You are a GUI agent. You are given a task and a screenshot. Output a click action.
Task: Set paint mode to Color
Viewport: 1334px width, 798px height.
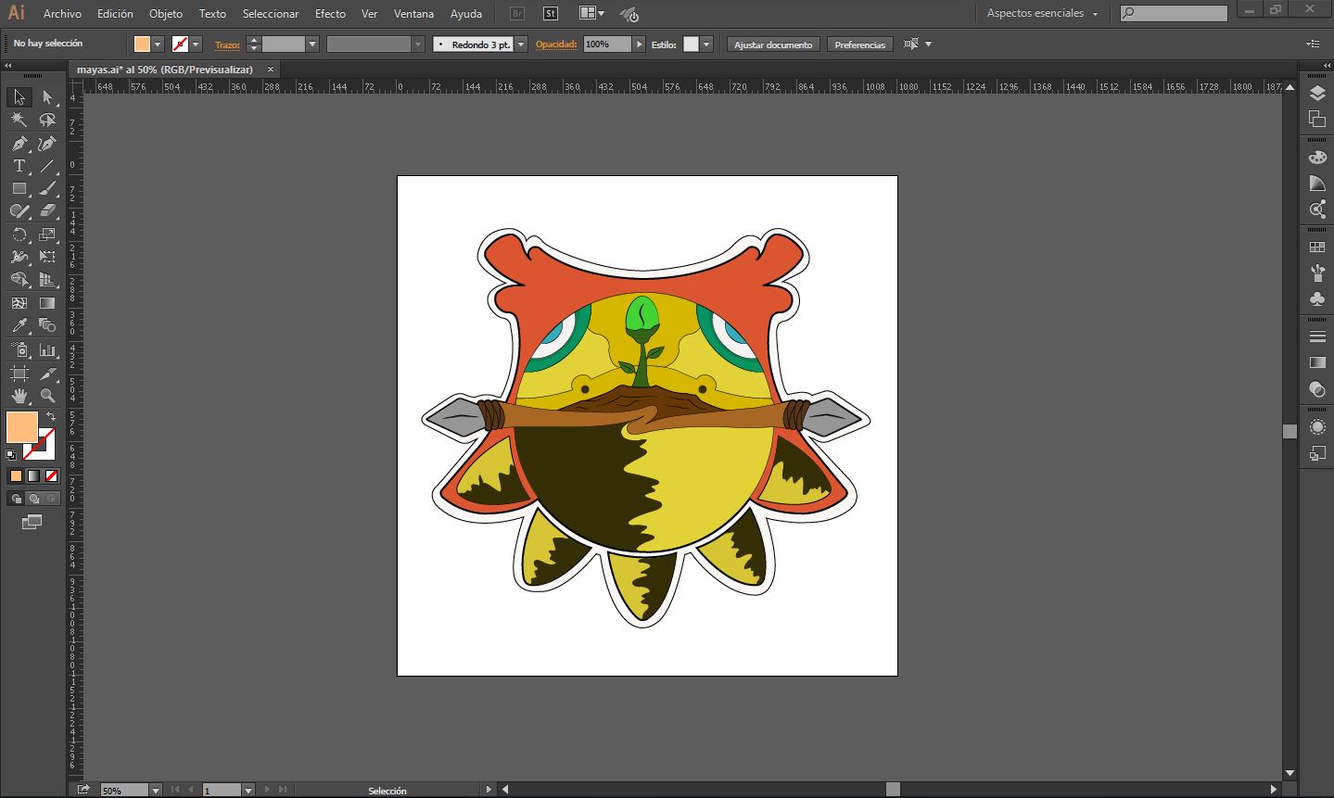16,475
